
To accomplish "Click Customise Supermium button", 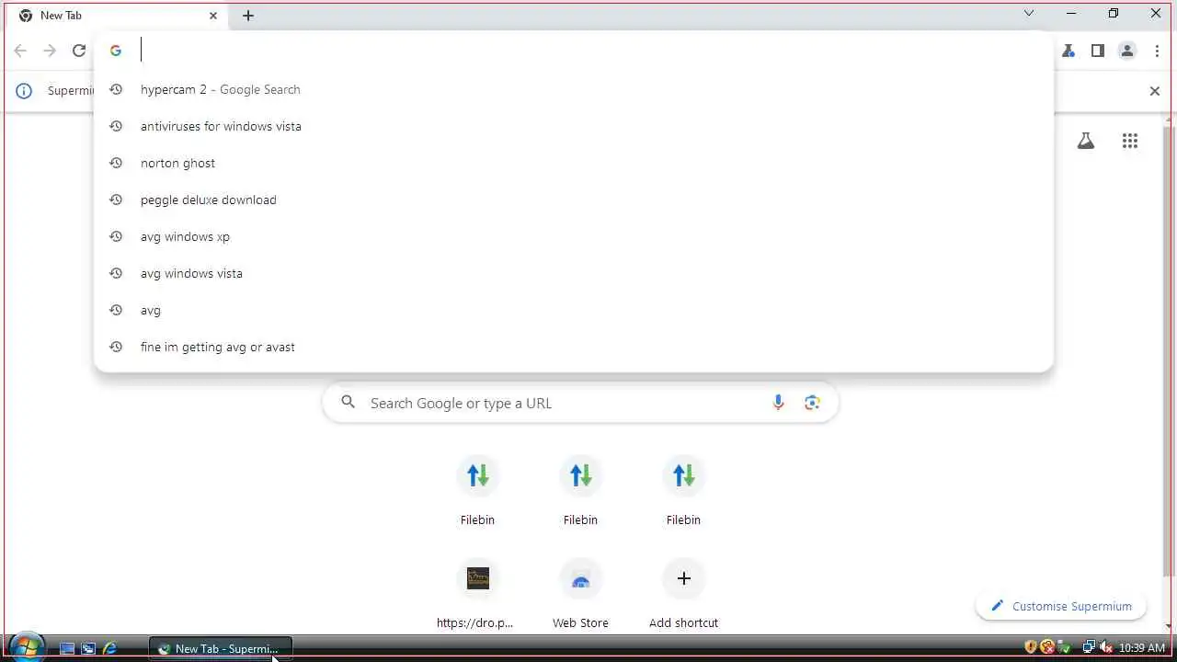I will click(x=1061, y=606).
